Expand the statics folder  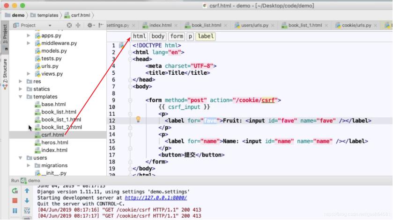[x=21, y=89]
